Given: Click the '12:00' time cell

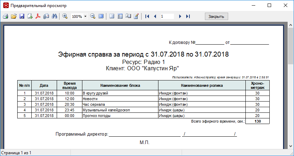Looking at the screenshot, I should tap(70, 99).
